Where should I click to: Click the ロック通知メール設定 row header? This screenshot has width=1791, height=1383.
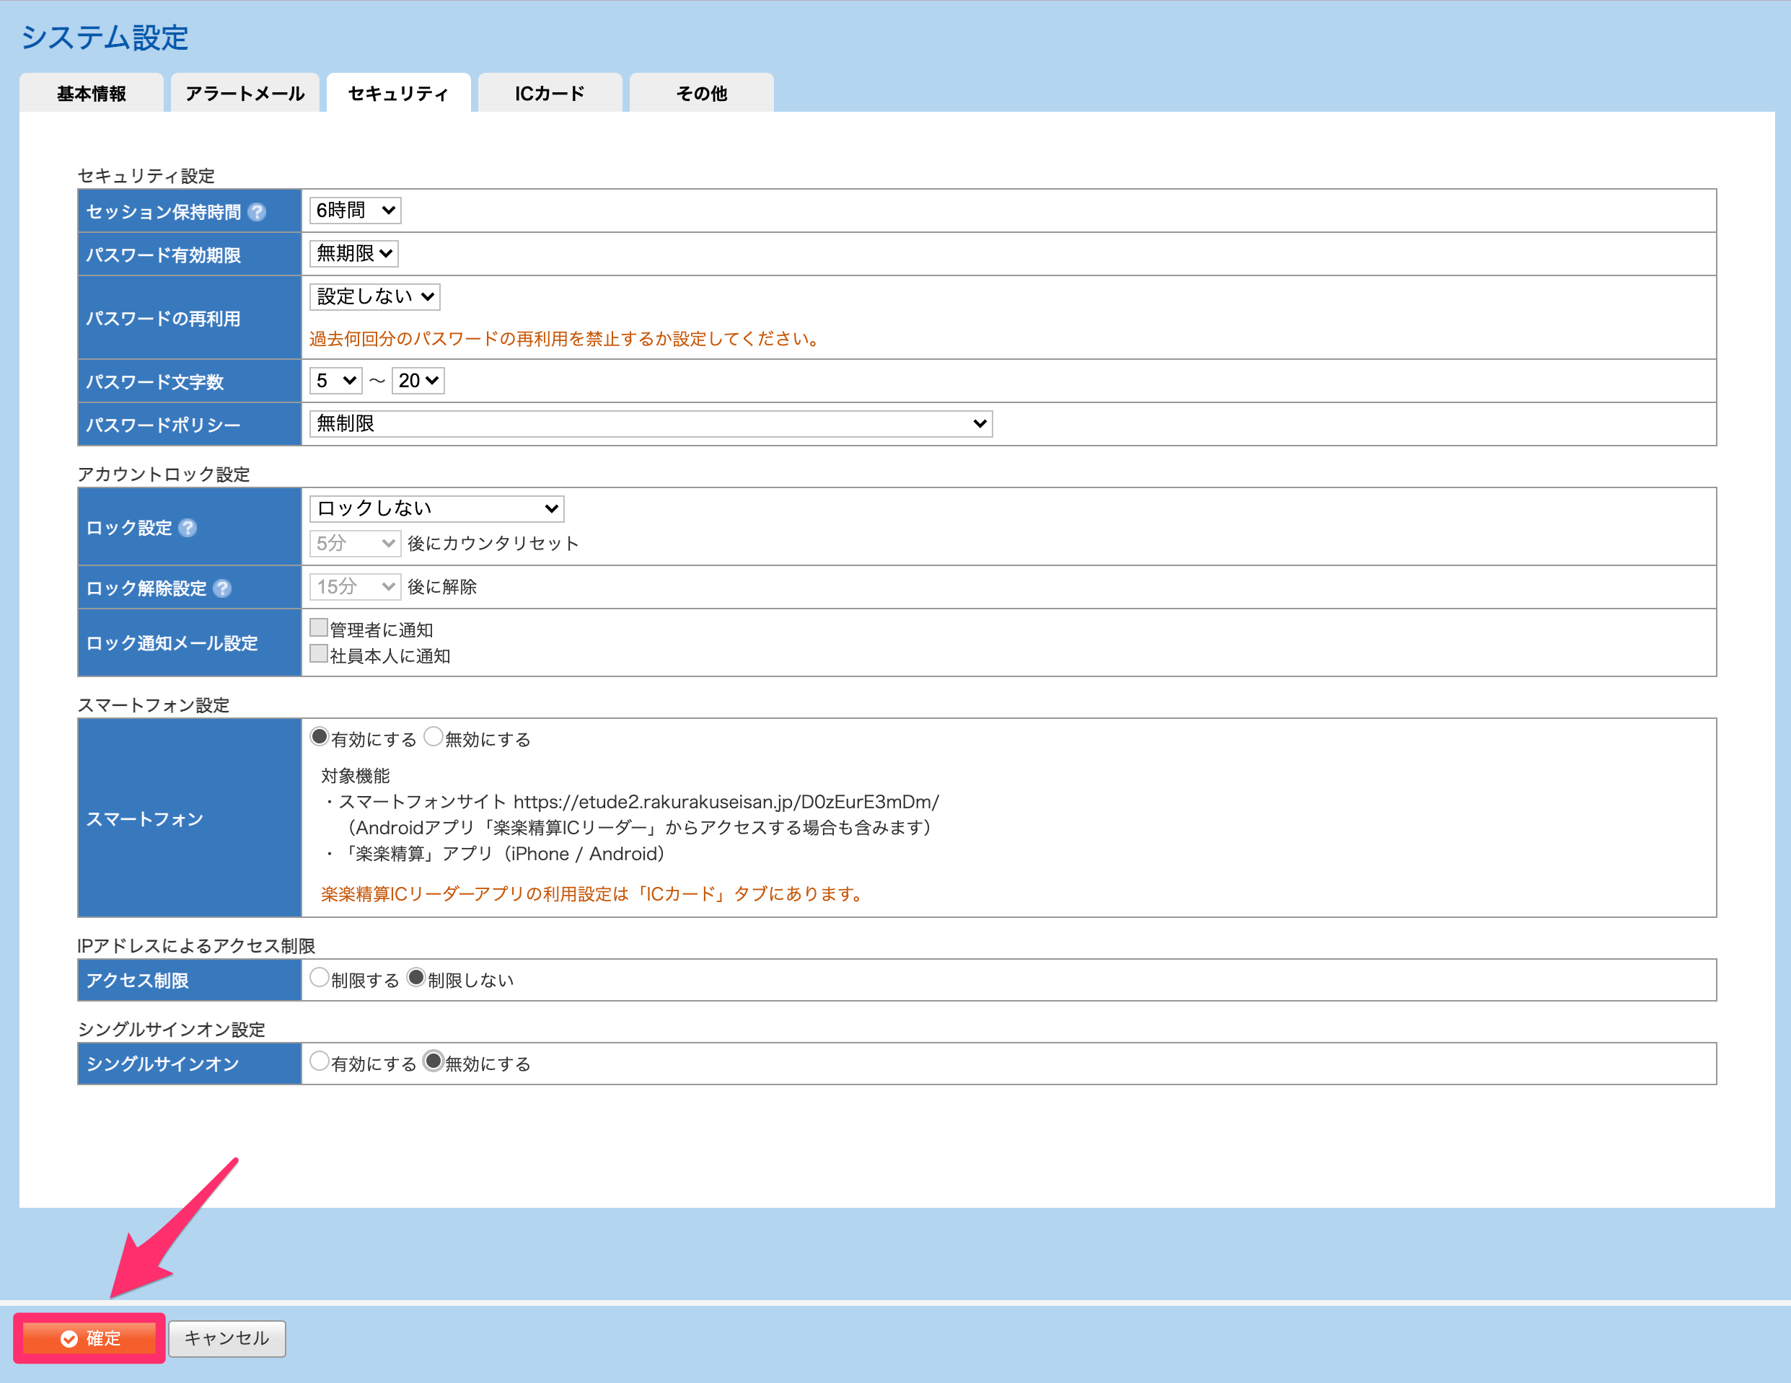[x=190, y=643]
